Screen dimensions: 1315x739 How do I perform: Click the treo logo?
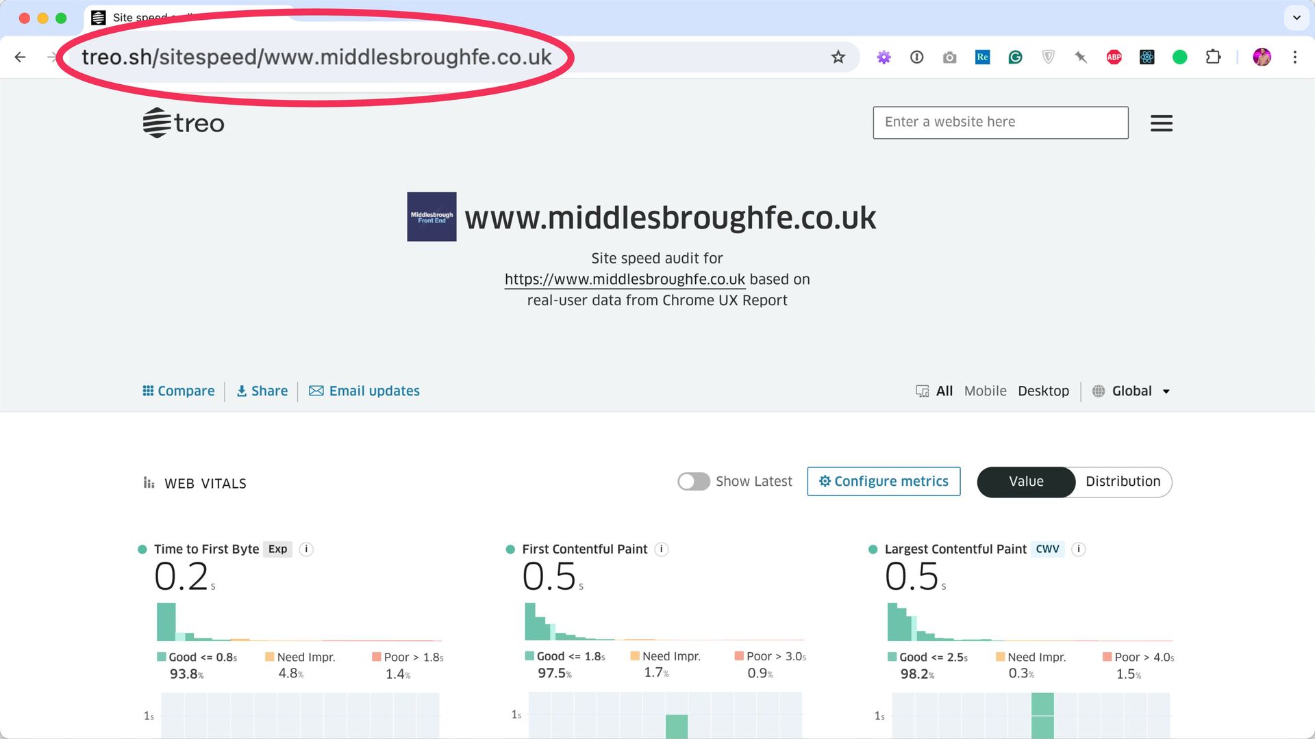coord(184,123)
